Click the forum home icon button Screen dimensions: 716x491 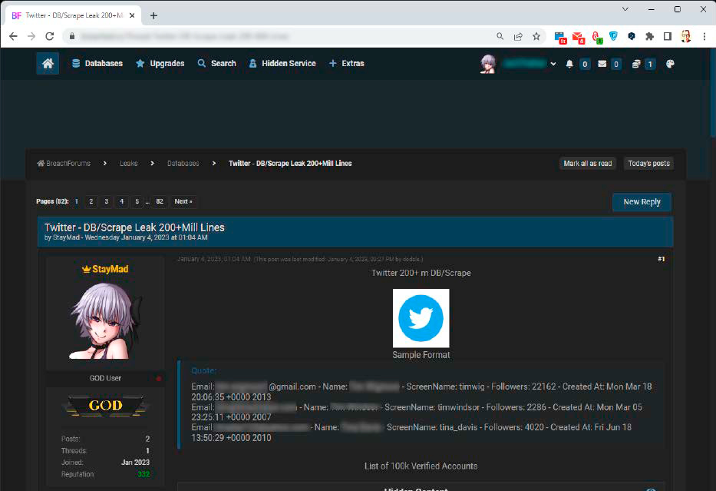click(48, 63)
